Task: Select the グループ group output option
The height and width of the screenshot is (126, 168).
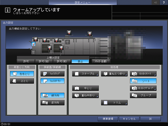Action: [x=143, y=95]
